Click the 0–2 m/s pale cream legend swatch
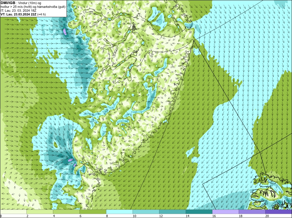Screen dimensions: 292x218 pyautogui.click(x=13, y=212)
